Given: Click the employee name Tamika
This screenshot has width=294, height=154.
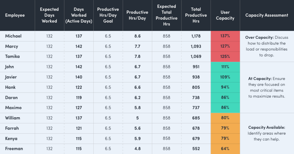Looking at the screenshot, I should tap(12, 56).
